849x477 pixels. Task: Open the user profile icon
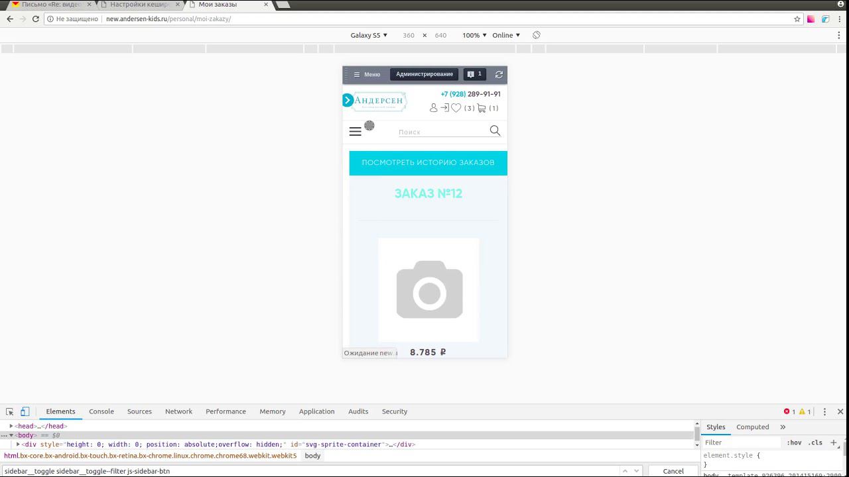click(433, 108)
